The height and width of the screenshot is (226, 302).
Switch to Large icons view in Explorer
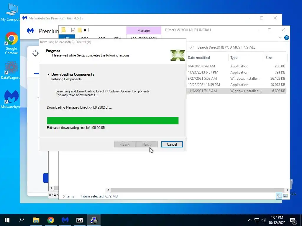(x=285, y=196)
